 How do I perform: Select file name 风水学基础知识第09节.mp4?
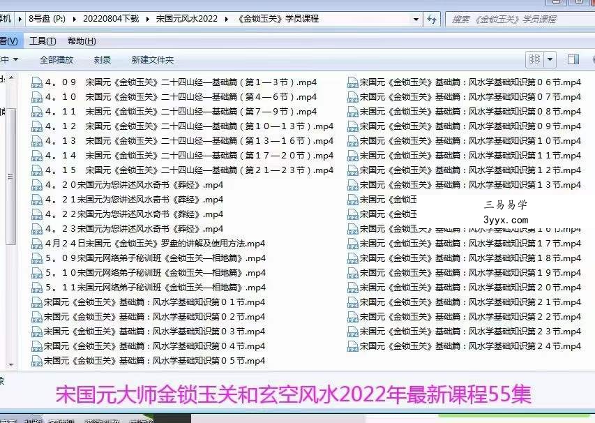coord(471,126)
